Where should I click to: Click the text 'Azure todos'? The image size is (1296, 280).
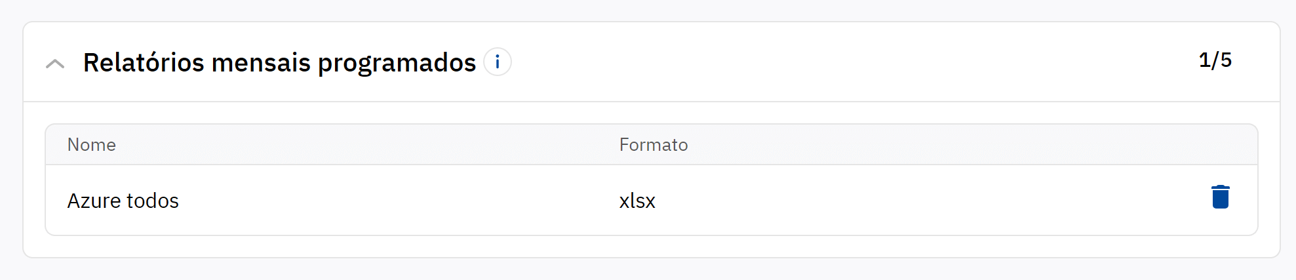[123, 201]
